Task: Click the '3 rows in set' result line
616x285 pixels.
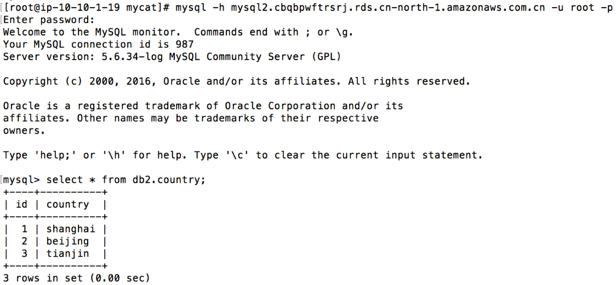Action: 77,278
